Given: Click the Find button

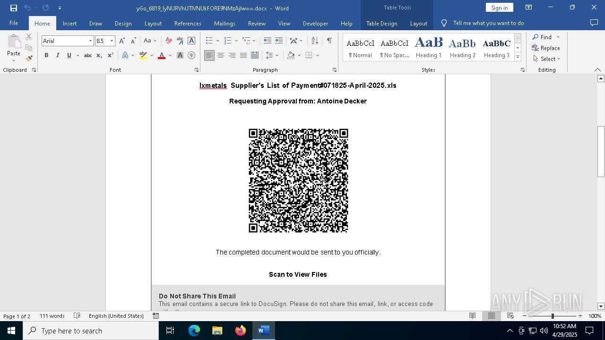Looking at the screenshot, I should pos(542,37).
